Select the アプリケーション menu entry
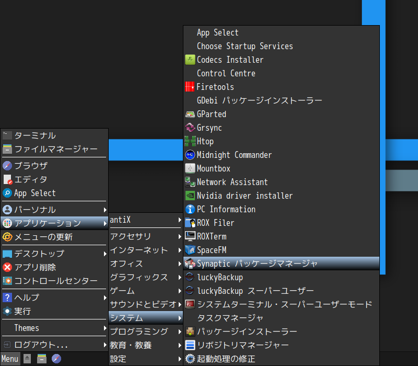 pos(54,223)
